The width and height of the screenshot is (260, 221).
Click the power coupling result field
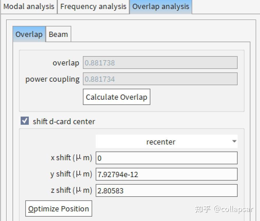tap(160, 79)
